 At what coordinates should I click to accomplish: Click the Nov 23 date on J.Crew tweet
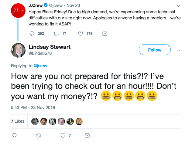[73, 5]
